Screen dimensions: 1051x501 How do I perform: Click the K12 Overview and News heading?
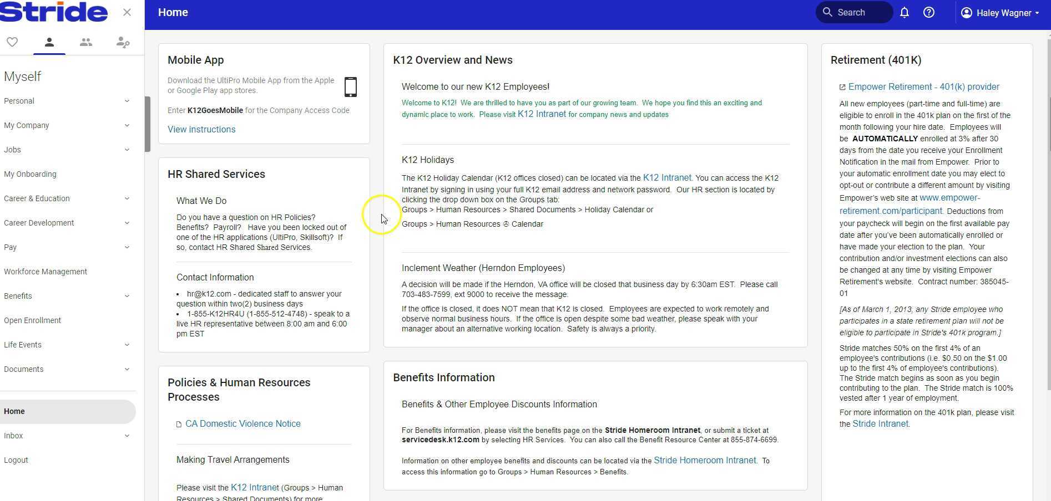453,60
